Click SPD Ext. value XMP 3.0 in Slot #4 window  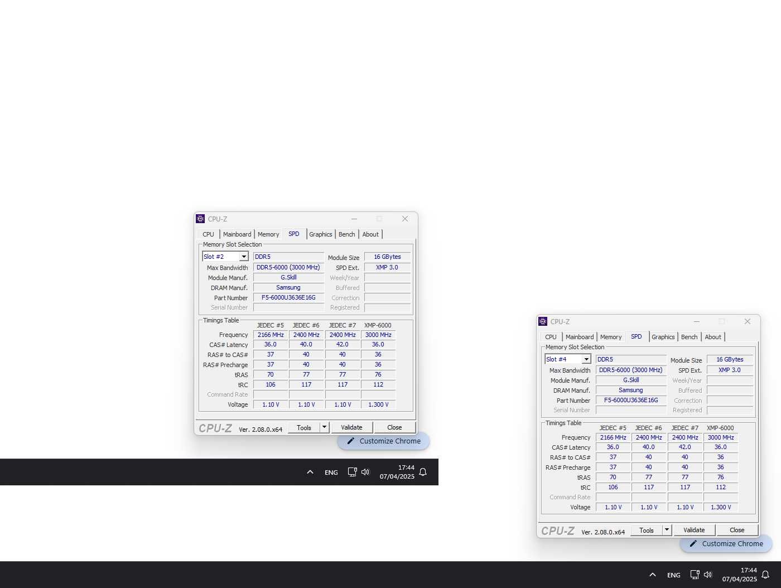point(730,370)
